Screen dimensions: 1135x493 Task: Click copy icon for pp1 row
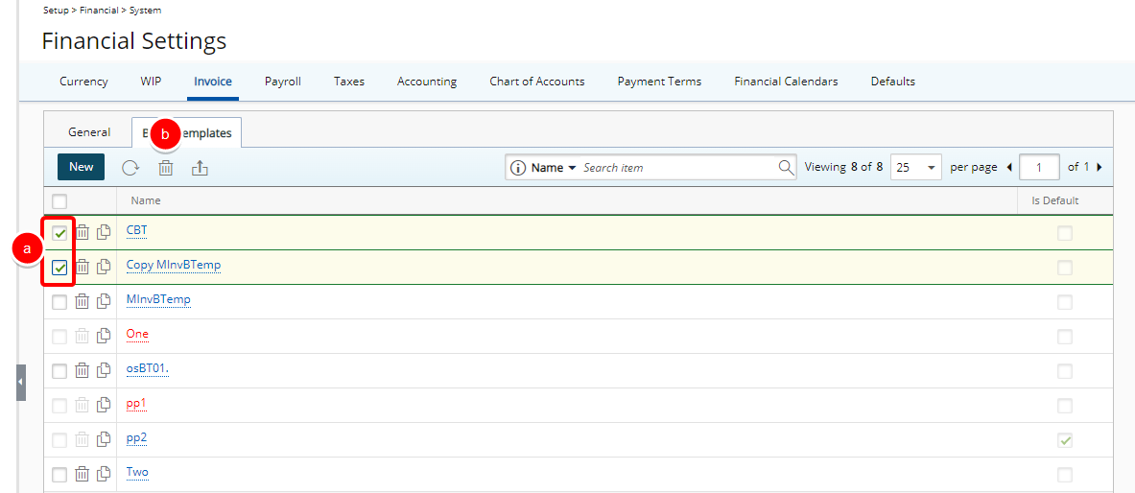pos(105,404)
